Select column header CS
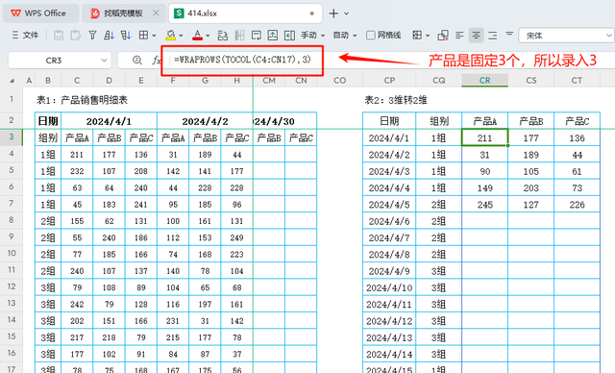 531,81
